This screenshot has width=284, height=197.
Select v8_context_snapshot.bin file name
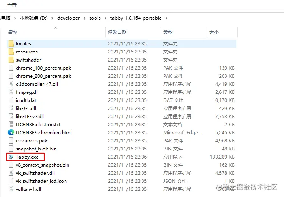tap(42, 165)
